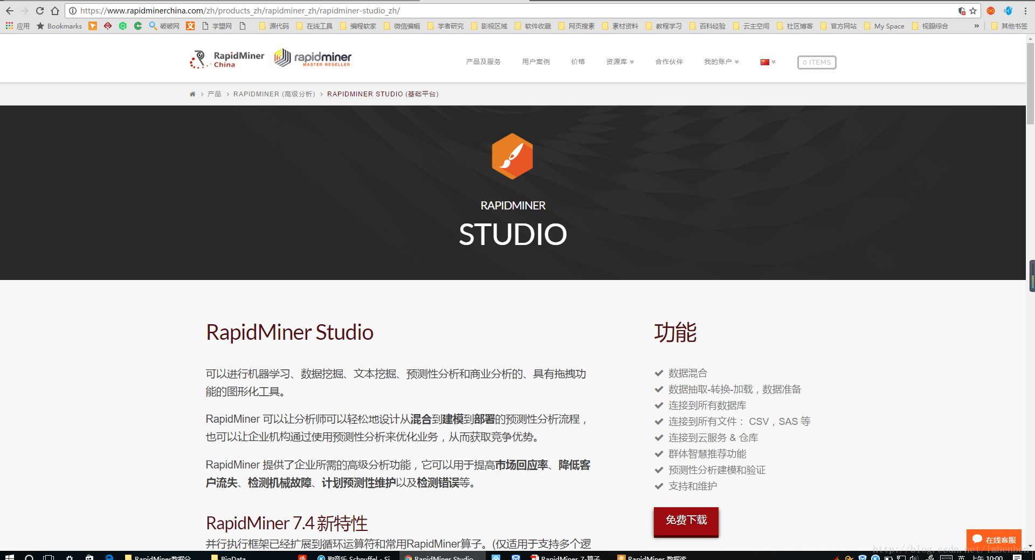The width and height of the screenshot is (1035, 560).
Task: Open the orange 文 bookmark icon
Action: [x=190, y=26]
